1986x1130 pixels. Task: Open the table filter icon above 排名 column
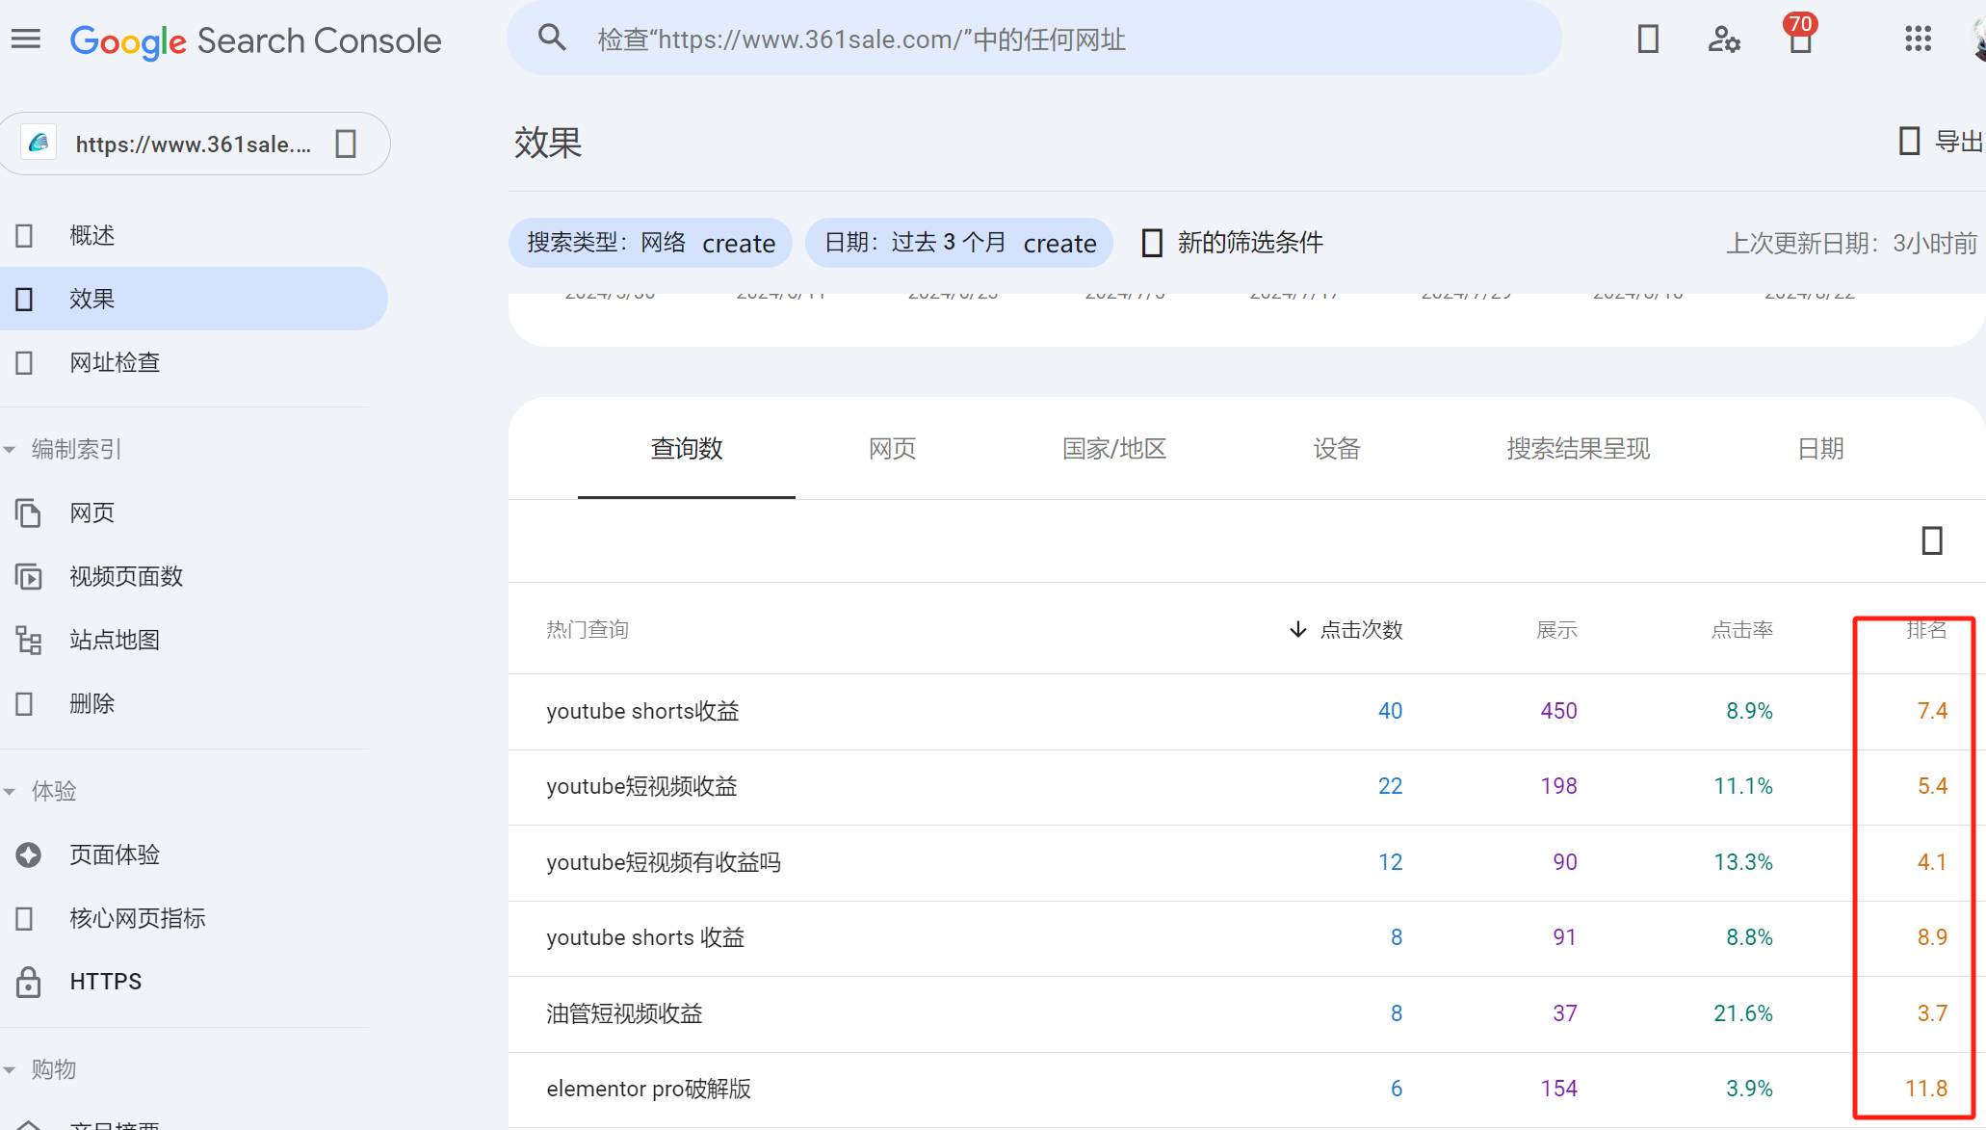click(x=1931, y=541)
